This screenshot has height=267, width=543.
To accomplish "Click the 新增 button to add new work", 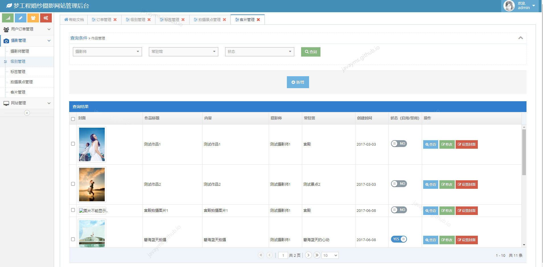I will click(298, 82).
